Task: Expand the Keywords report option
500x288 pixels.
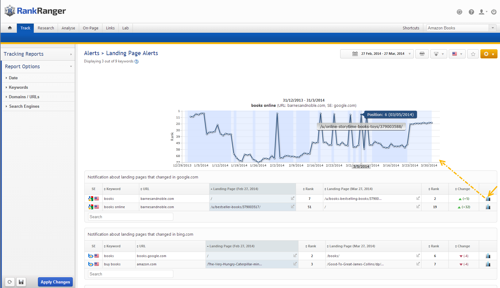Action: [18, 87]
